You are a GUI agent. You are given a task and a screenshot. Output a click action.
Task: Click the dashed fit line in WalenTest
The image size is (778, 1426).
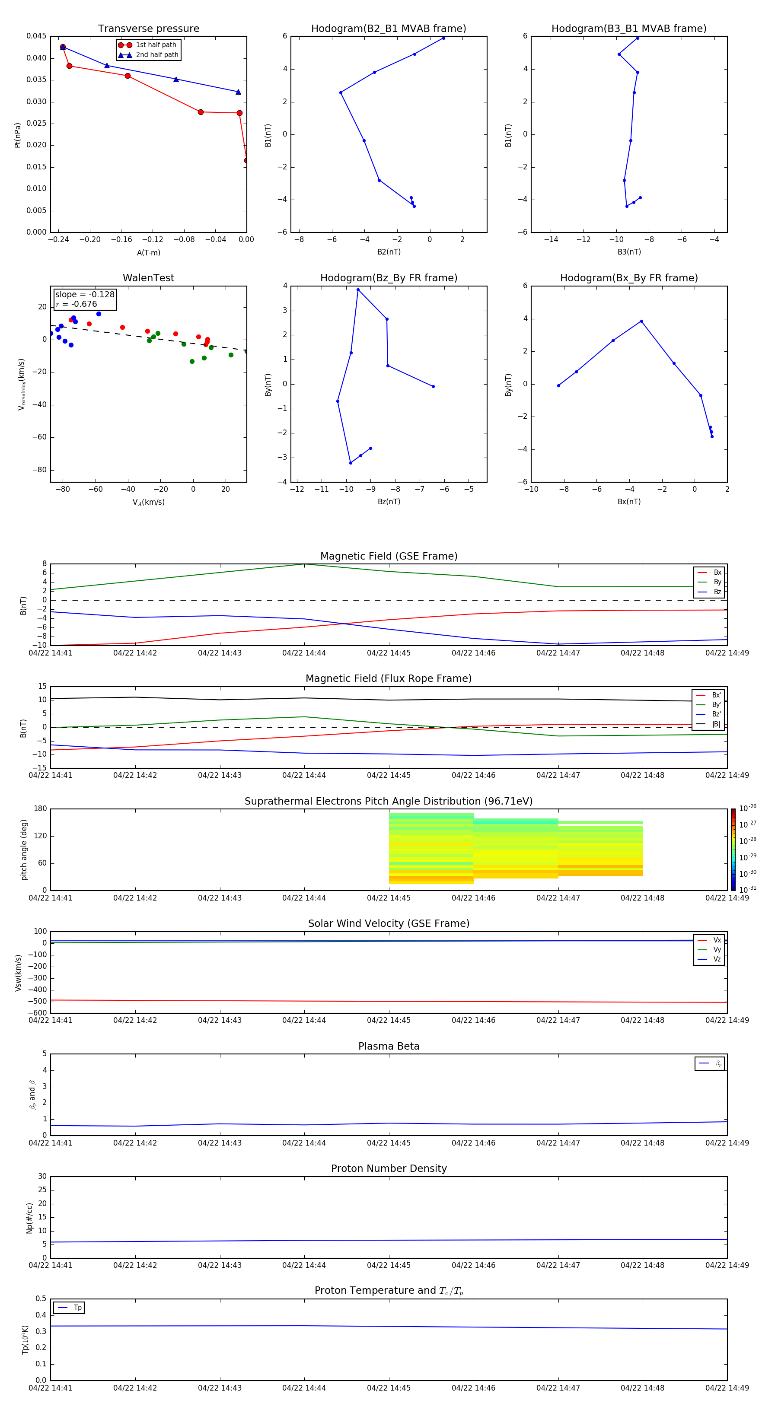(x=148, y=337)
